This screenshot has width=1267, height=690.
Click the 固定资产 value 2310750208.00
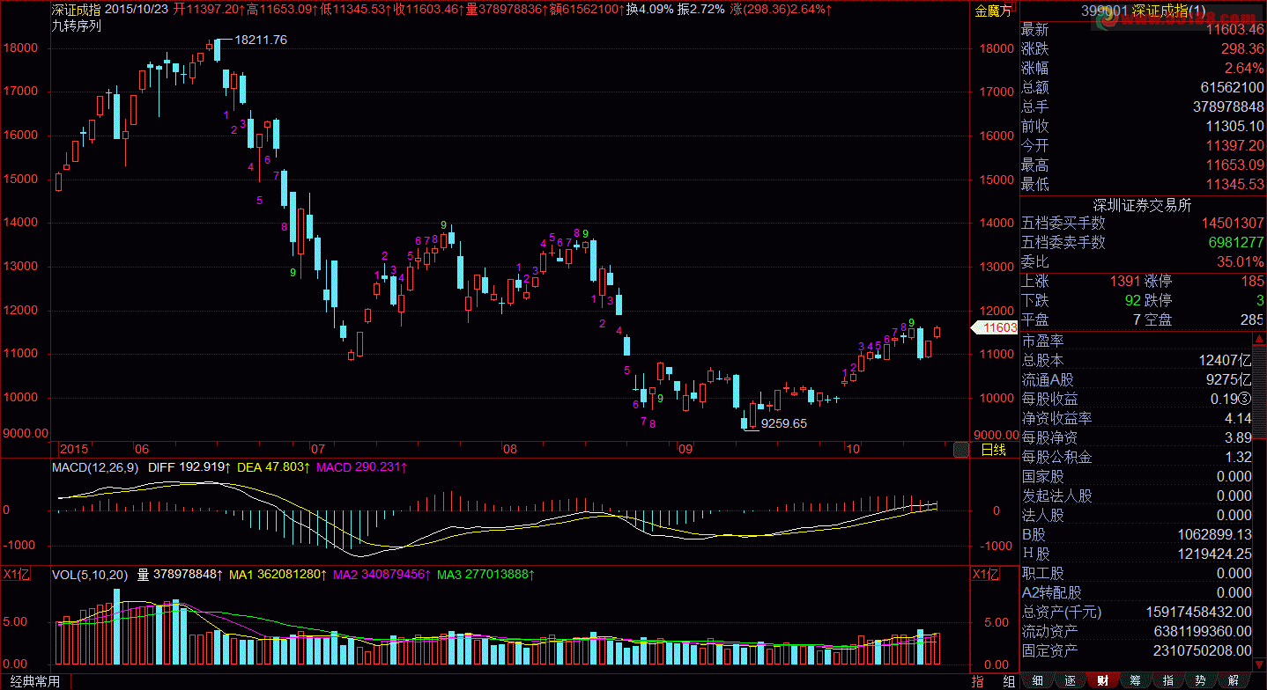[1204, 650]
